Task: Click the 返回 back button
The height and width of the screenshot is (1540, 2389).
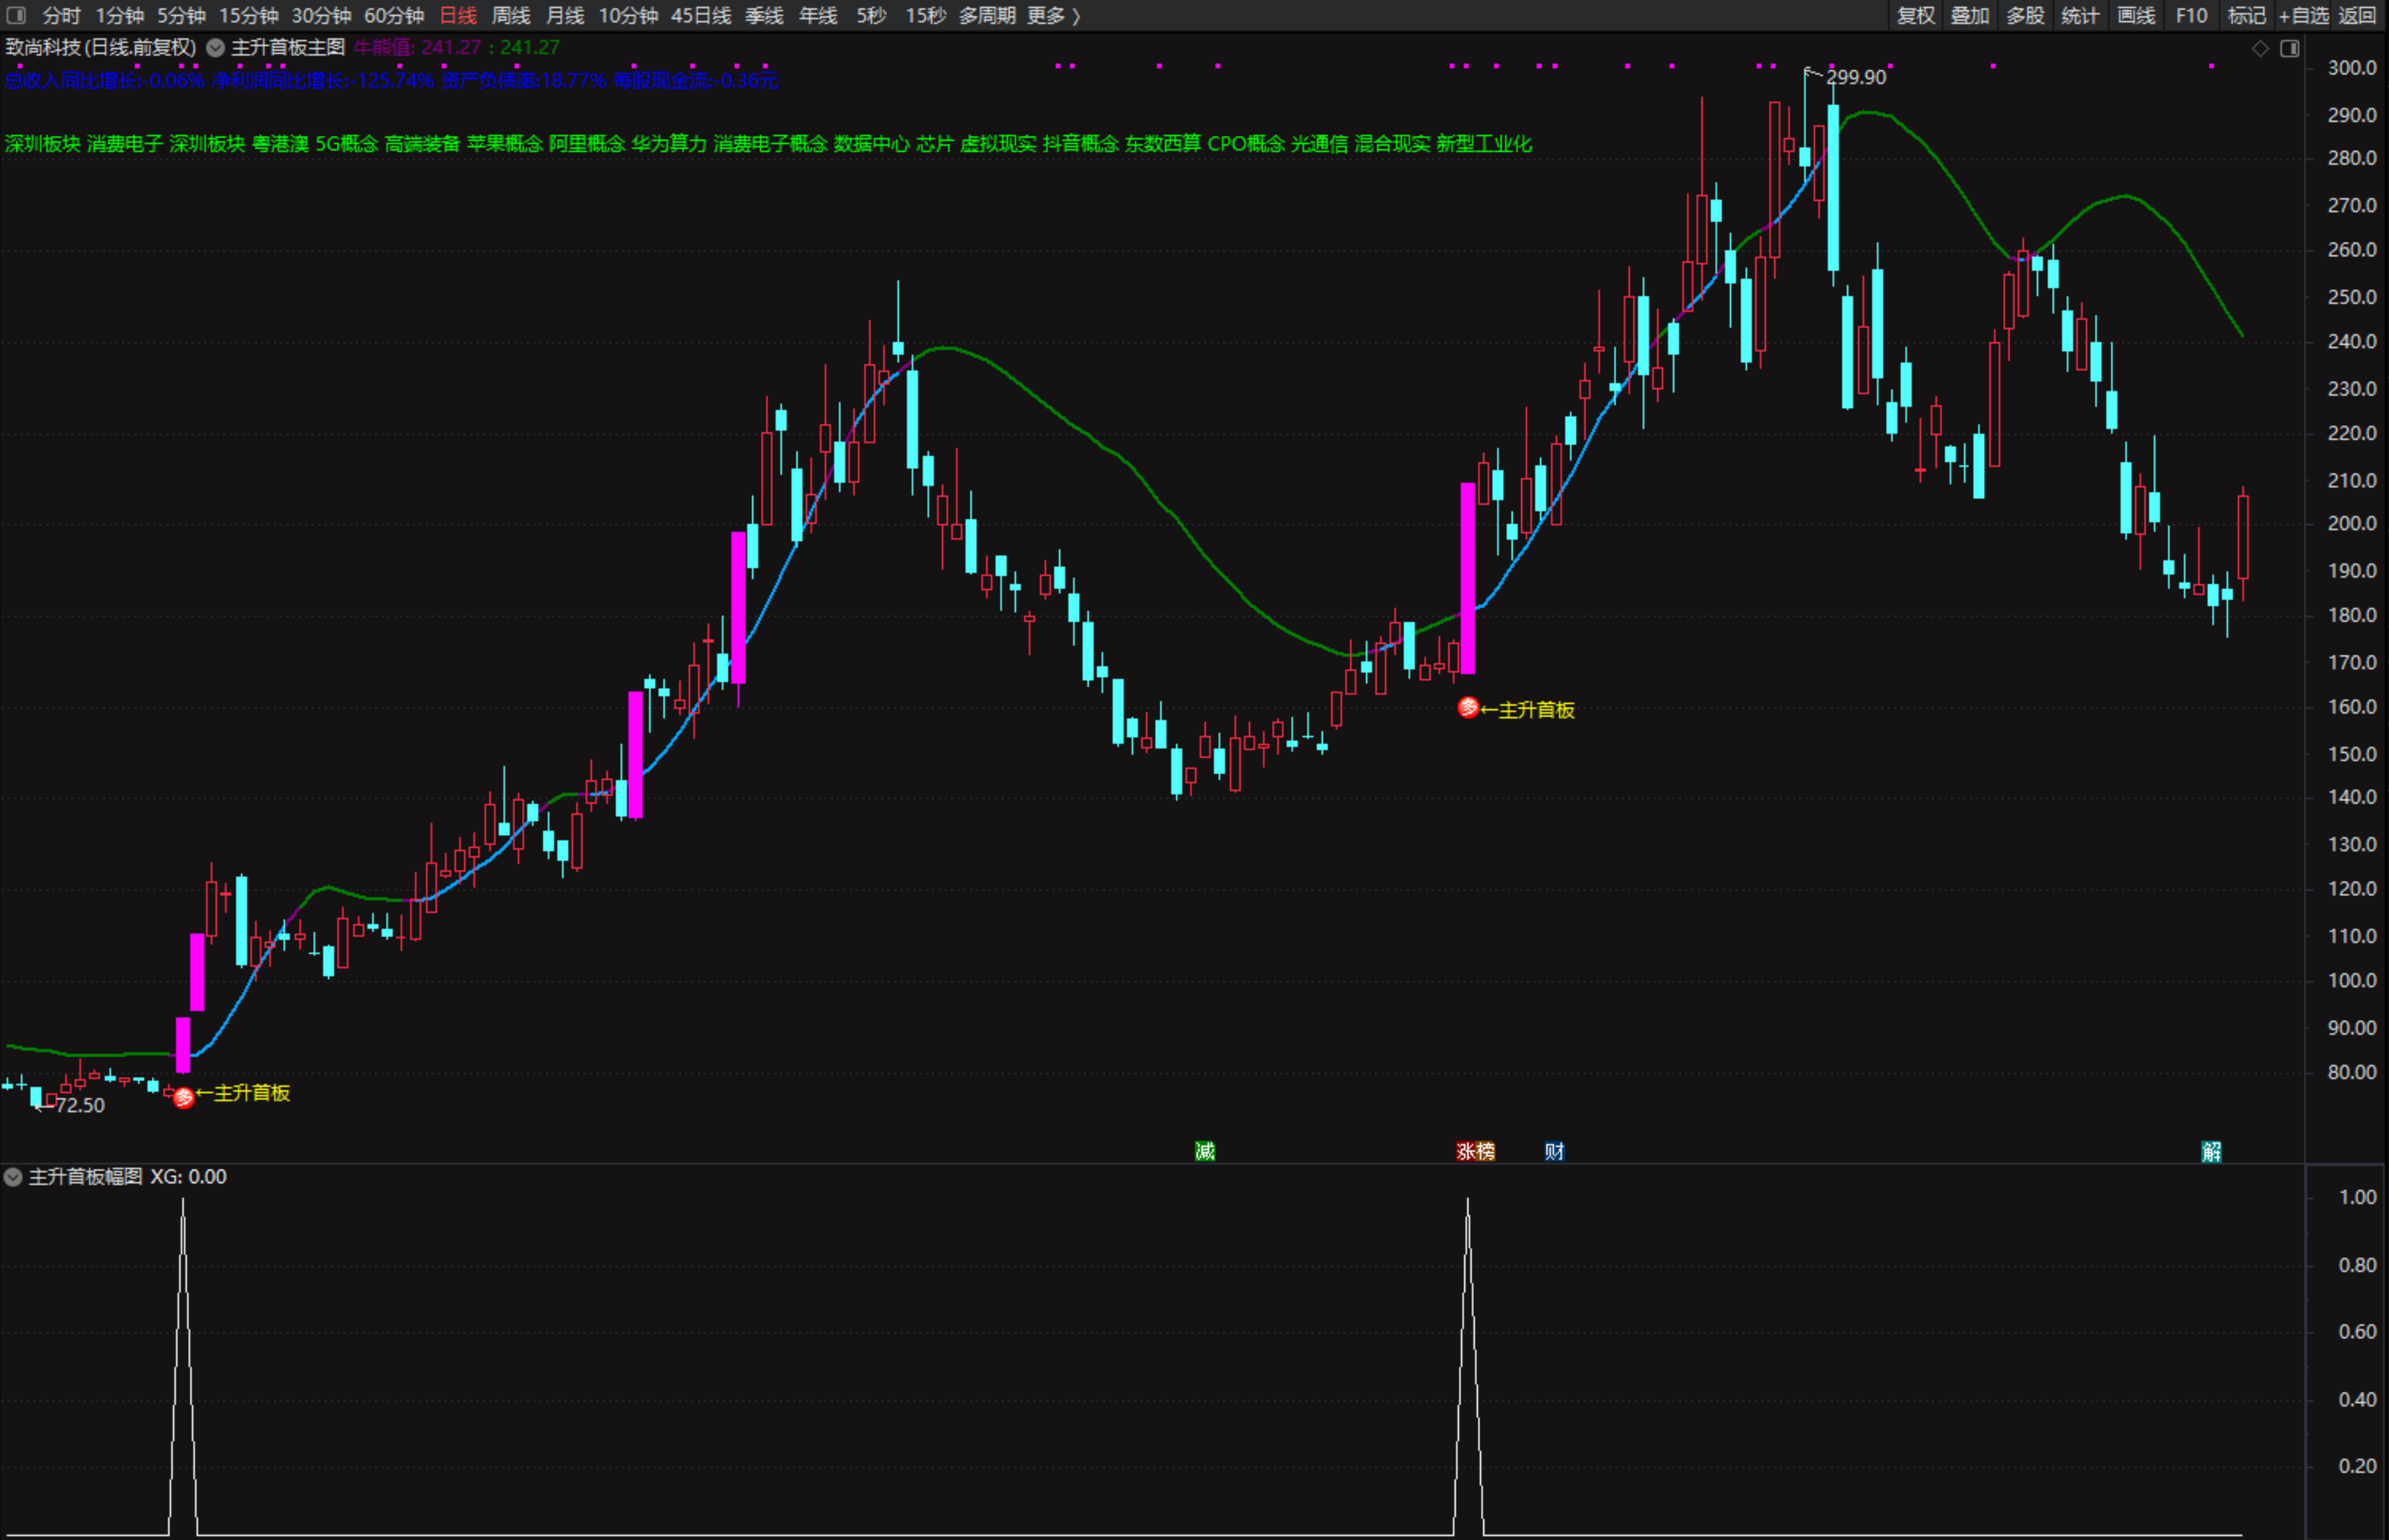Action: (x=2357, y=15)
